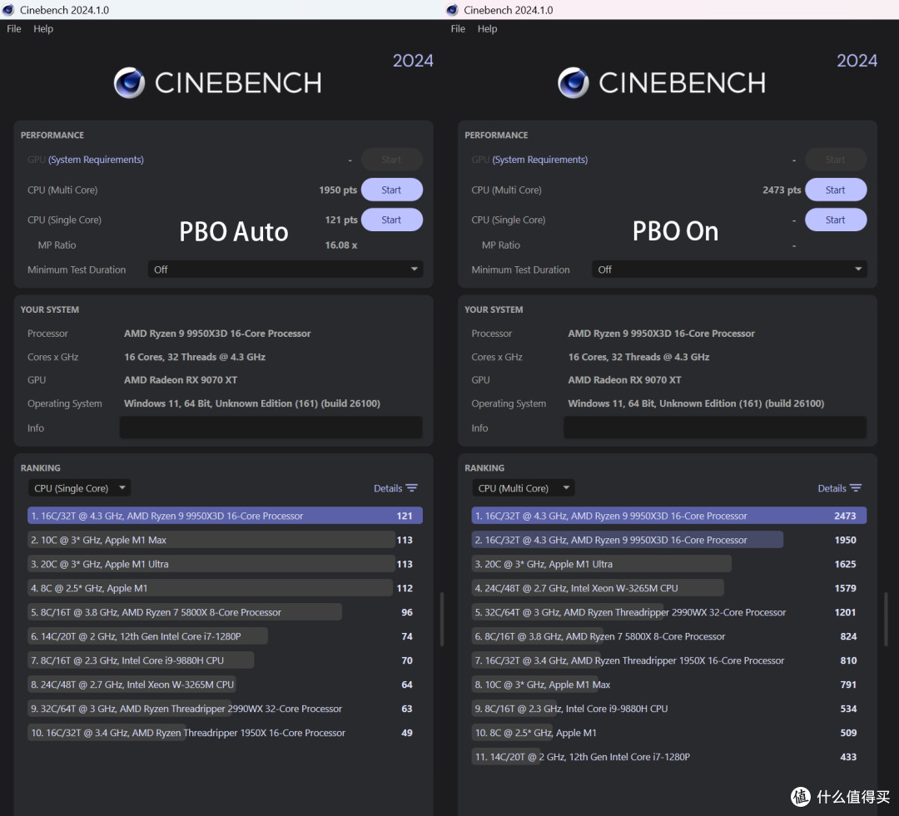This screenshot has height=816, width=899.
Task: Select Ryzen 9950X3D row scoring 1950
Action: 668,540
